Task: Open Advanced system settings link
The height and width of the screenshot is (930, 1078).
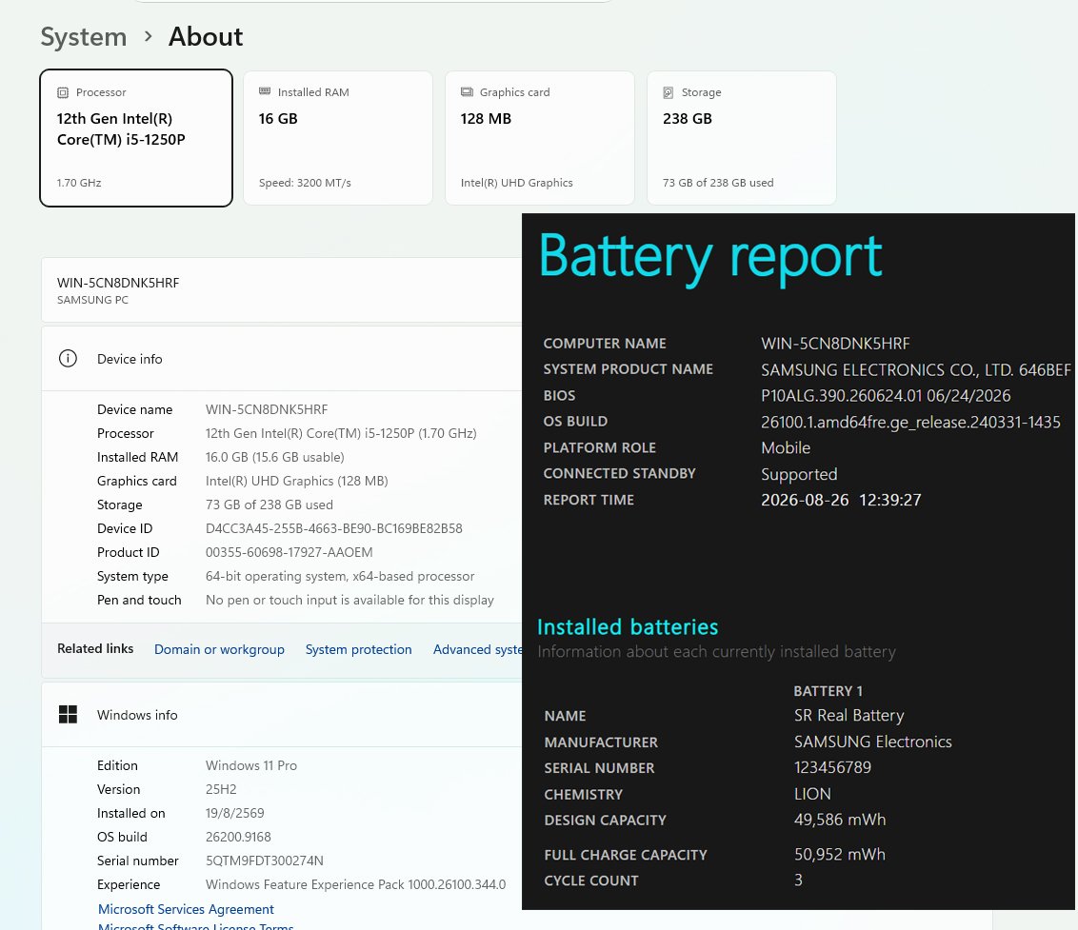Action: coord(477,649)
